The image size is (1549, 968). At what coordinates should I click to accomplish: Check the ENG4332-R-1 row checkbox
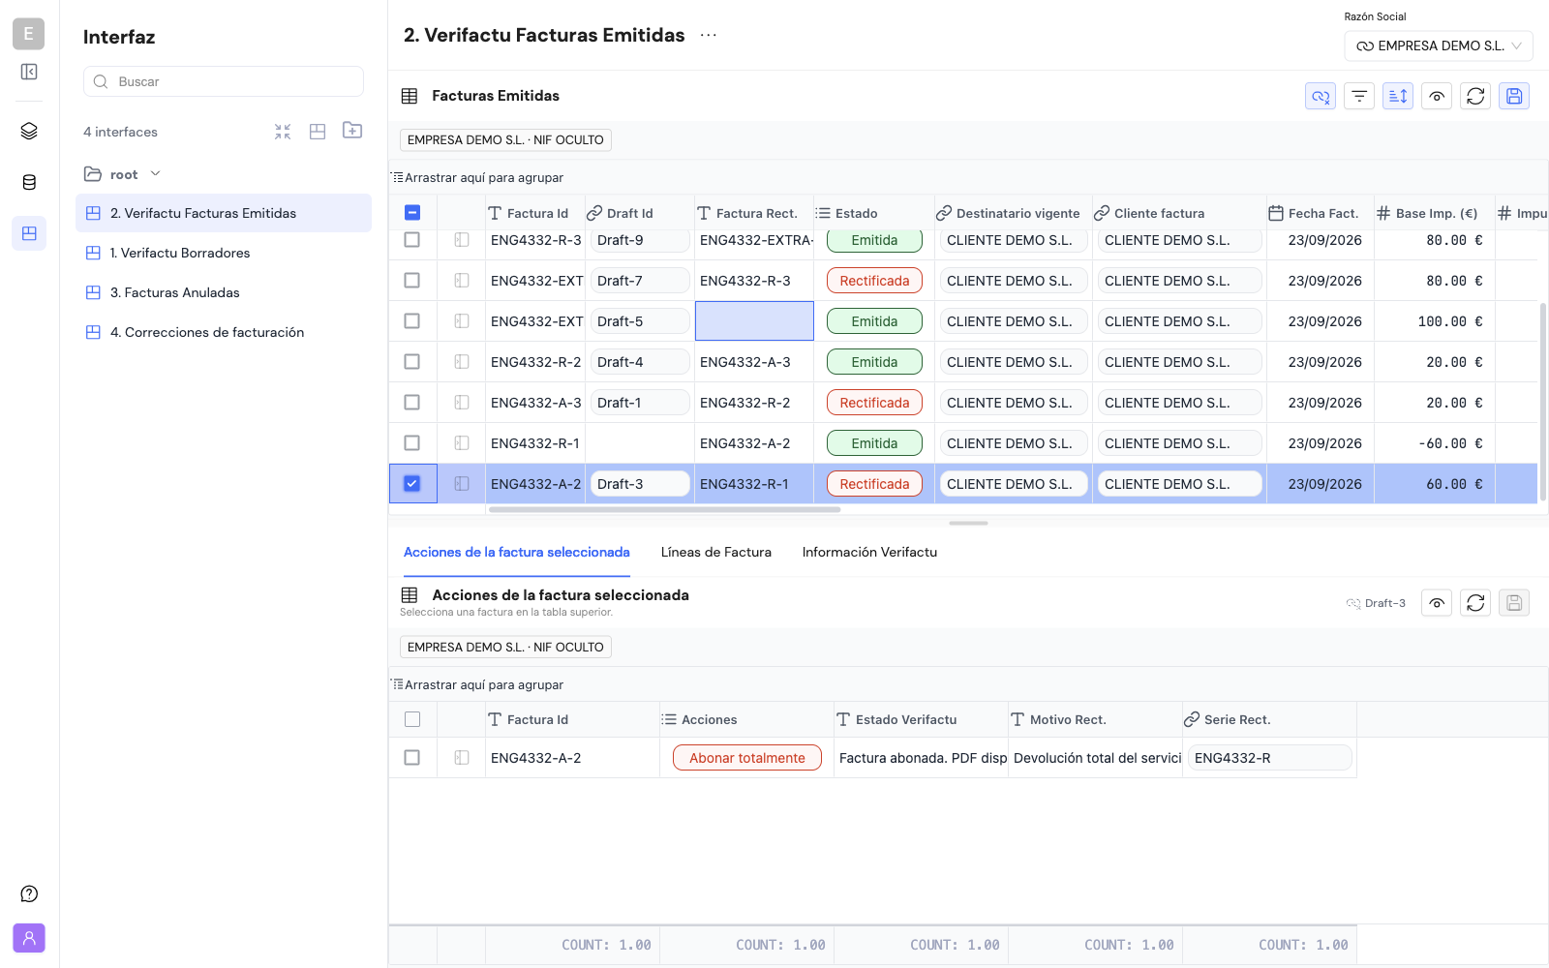pyautogui.click(x=412, y=442)
